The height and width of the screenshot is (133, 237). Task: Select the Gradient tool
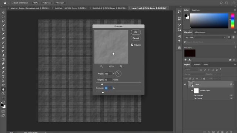[x=3, y=59]
